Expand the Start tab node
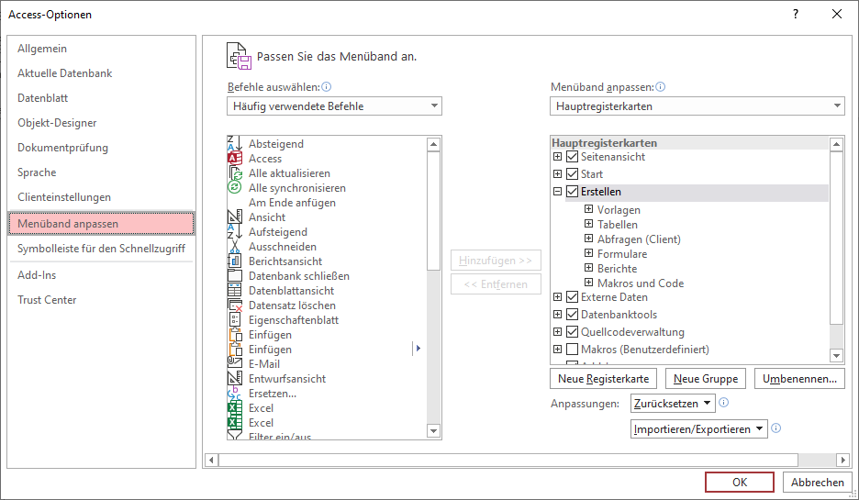The width and height of the screenshot is (859, 500). click(x=558, y=174)
